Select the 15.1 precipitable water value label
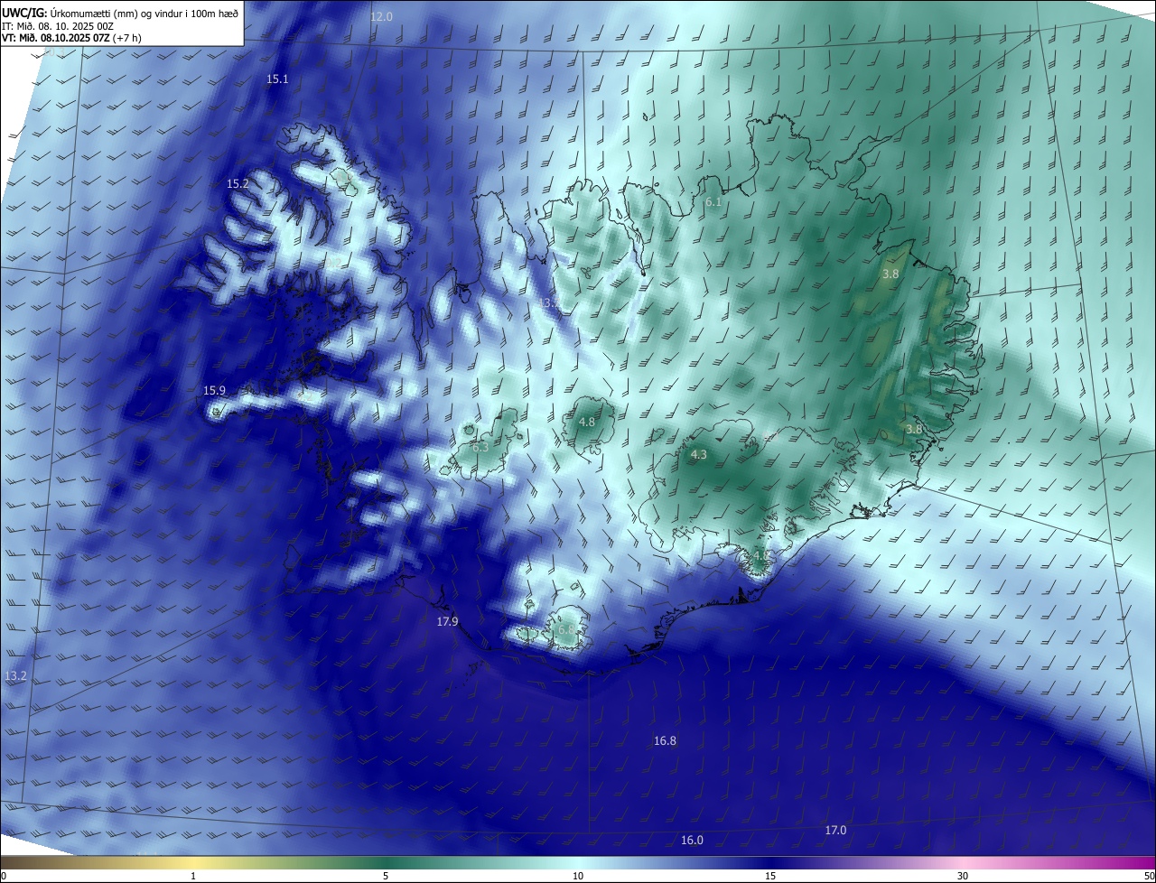The width and height of the screenshot is (1156, 883). pyautogui.click(x=277, y=79)
